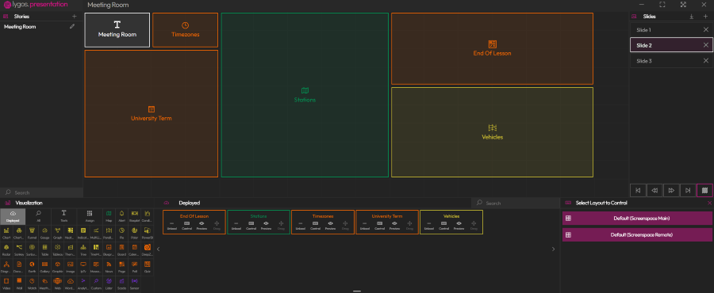Choose the Gallery visualization icon
The height and width of the screenshot is (293, 714).
(x=45, y=267)
